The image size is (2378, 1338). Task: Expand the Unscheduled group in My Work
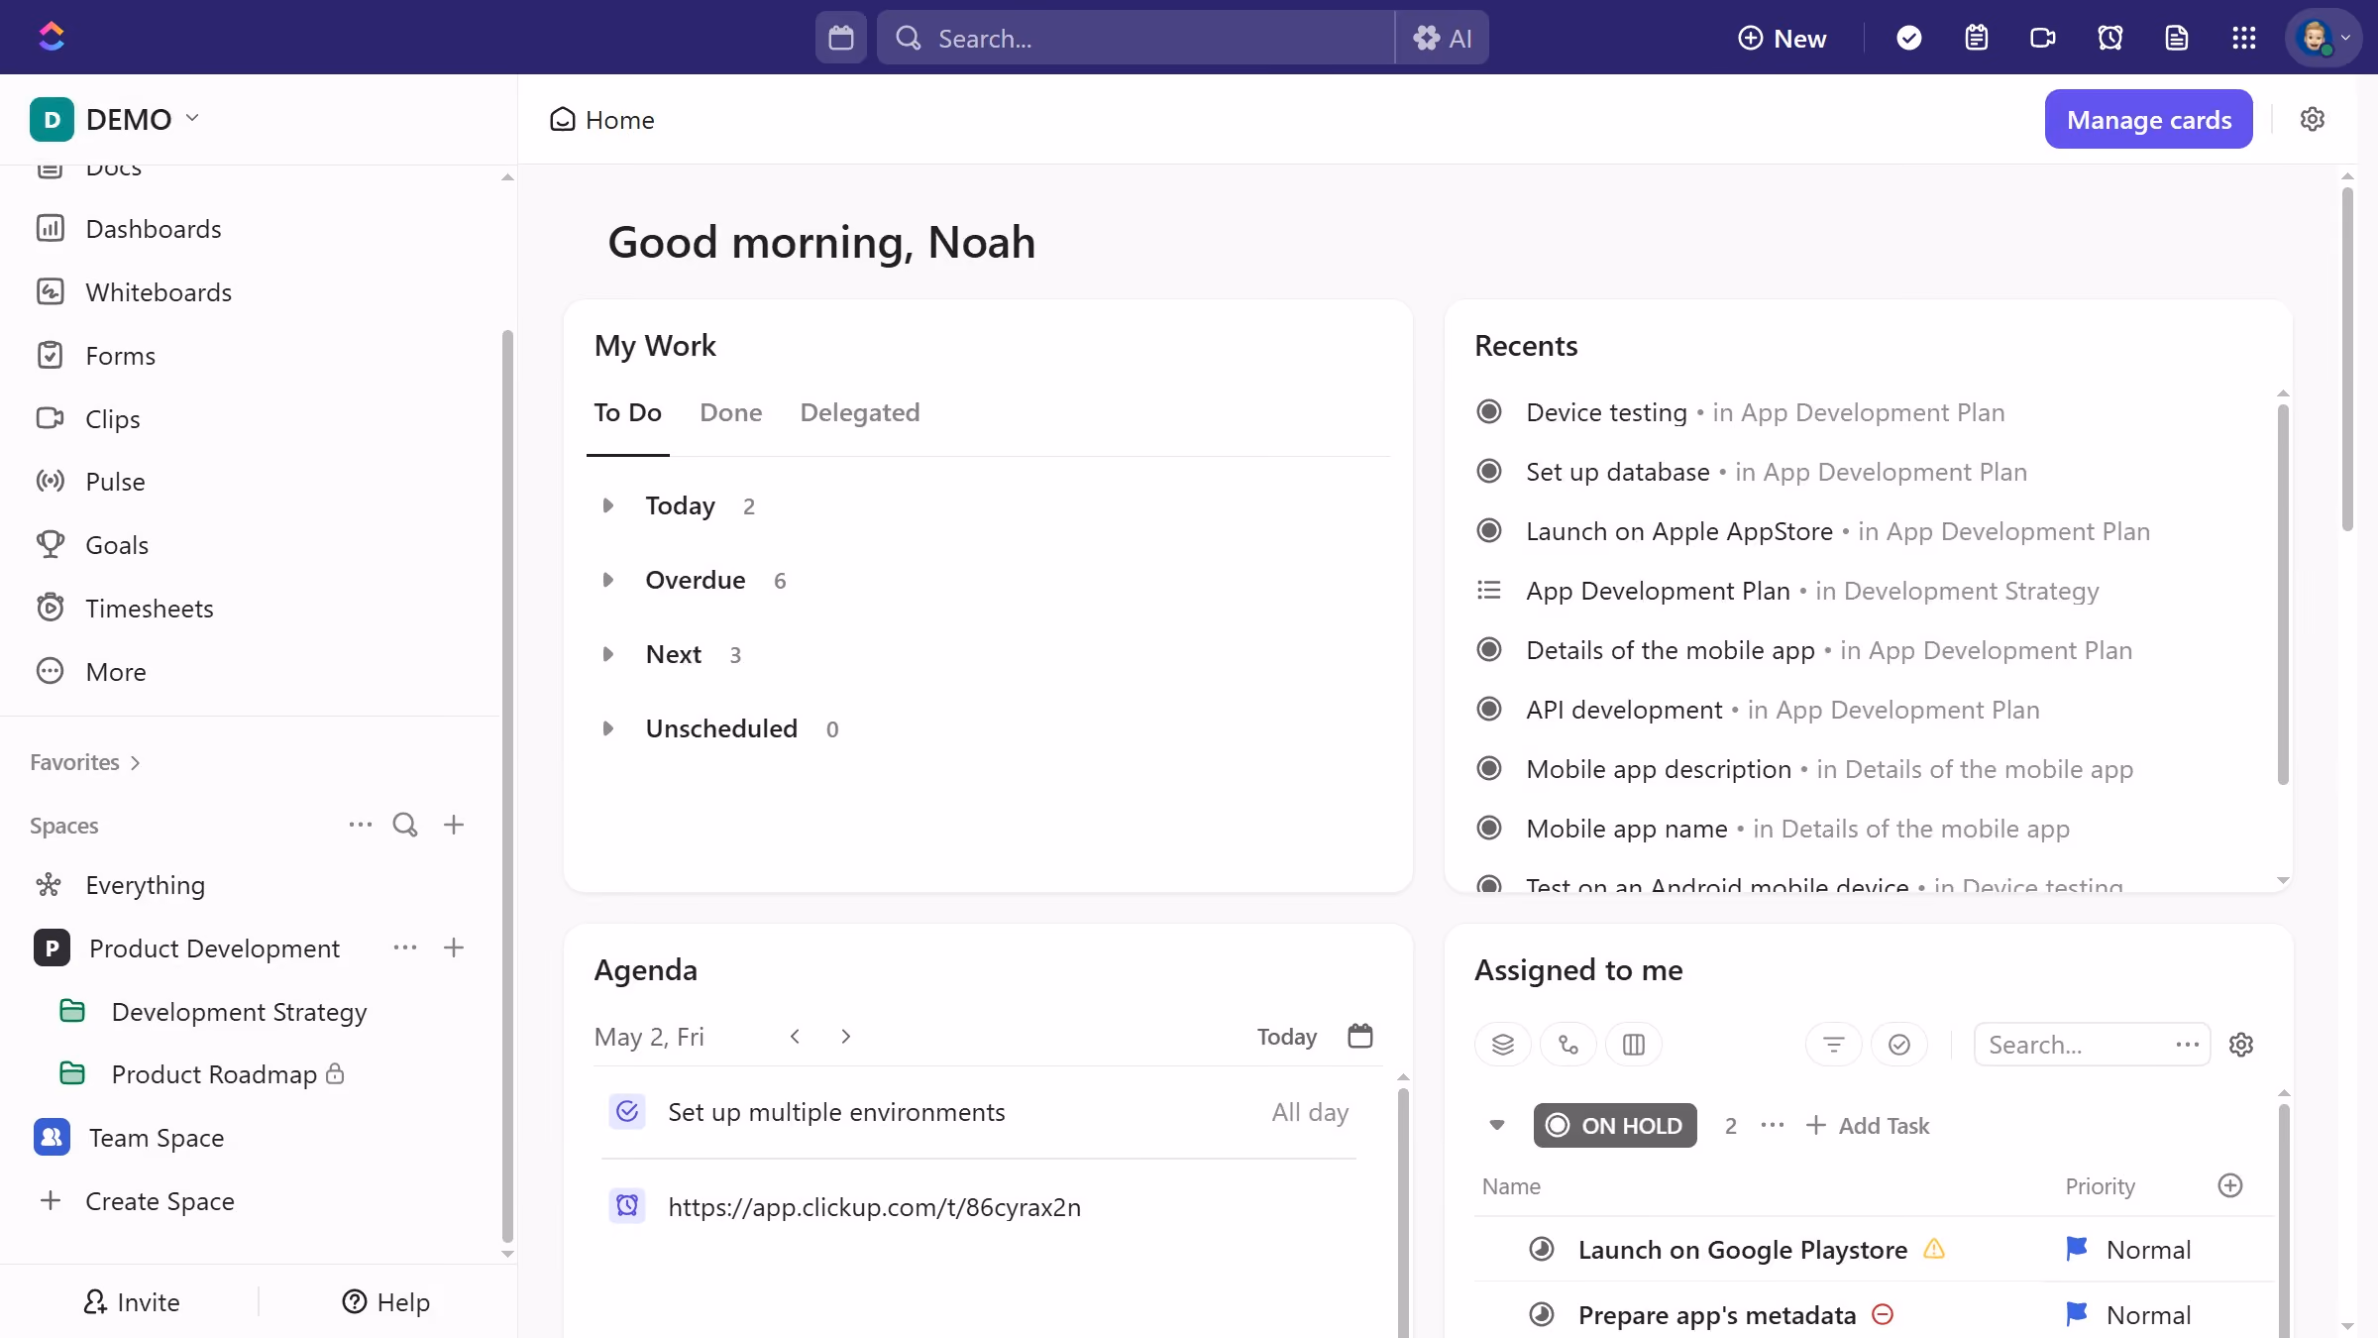point(608,728)
